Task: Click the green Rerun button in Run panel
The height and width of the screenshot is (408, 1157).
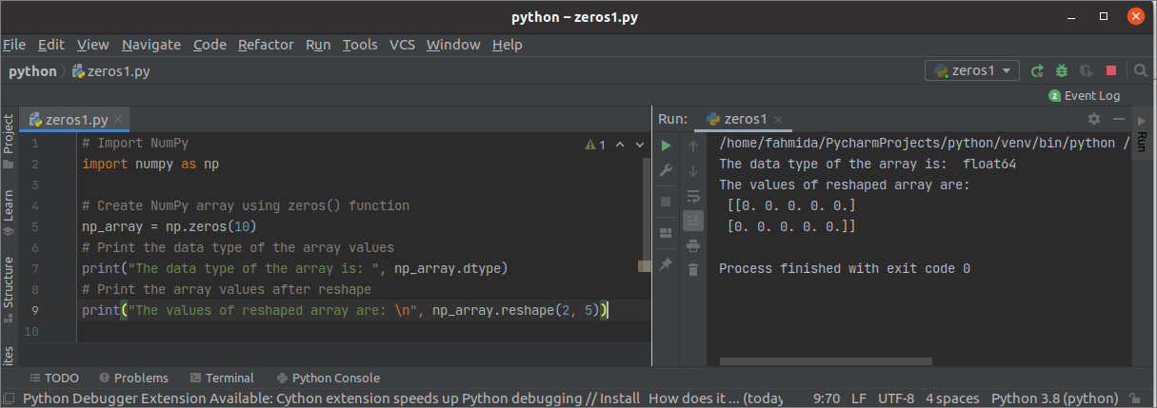Action: pyautogui.click(x=667, y=146)
